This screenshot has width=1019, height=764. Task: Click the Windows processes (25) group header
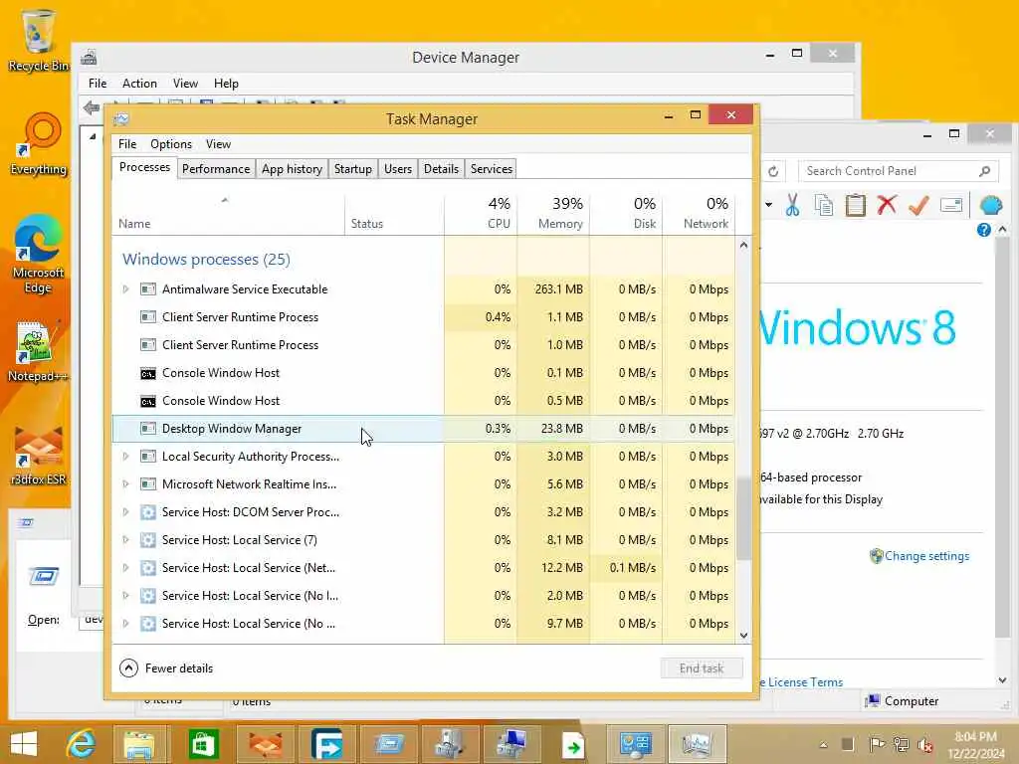click(x=206, y=260)
